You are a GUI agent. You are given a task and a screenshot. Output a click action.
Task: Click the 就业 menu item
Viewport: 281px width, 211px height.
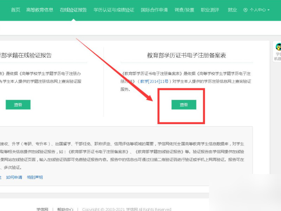[x=232, y=10]
